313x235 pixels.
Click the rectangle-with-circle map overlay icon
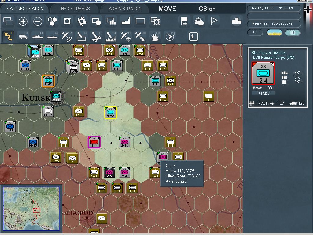(96, 21)
